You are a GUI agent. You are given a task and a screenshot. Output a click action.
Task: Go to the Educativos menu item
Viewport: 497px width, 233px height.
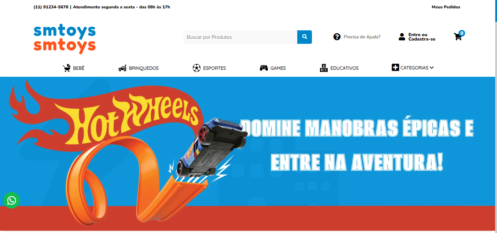pos(345,68)
